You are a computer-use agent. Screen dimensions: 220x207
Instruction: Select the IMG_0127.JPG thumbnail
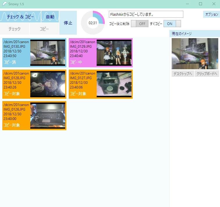[114, 84]
